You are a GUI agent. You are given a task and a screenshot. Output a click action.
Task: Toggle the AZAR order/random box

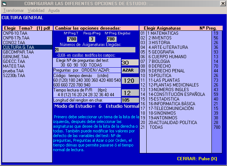[130, 70]
